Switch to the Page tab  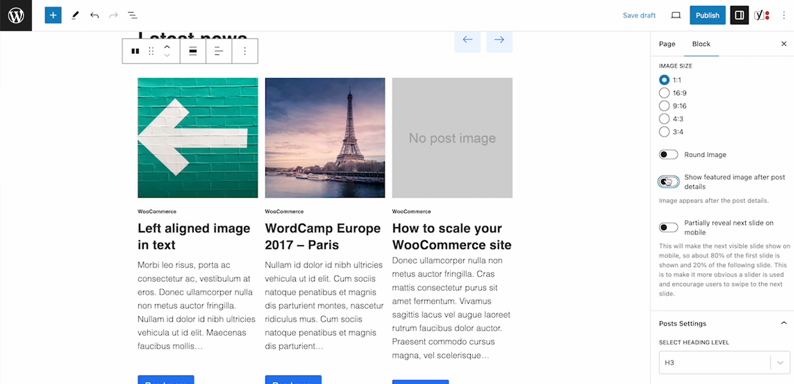(x=667, y=44)
